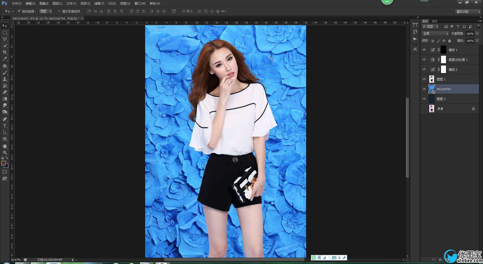Select the Healing Brush tool
483x264 pixels.
tap(5, 66)
